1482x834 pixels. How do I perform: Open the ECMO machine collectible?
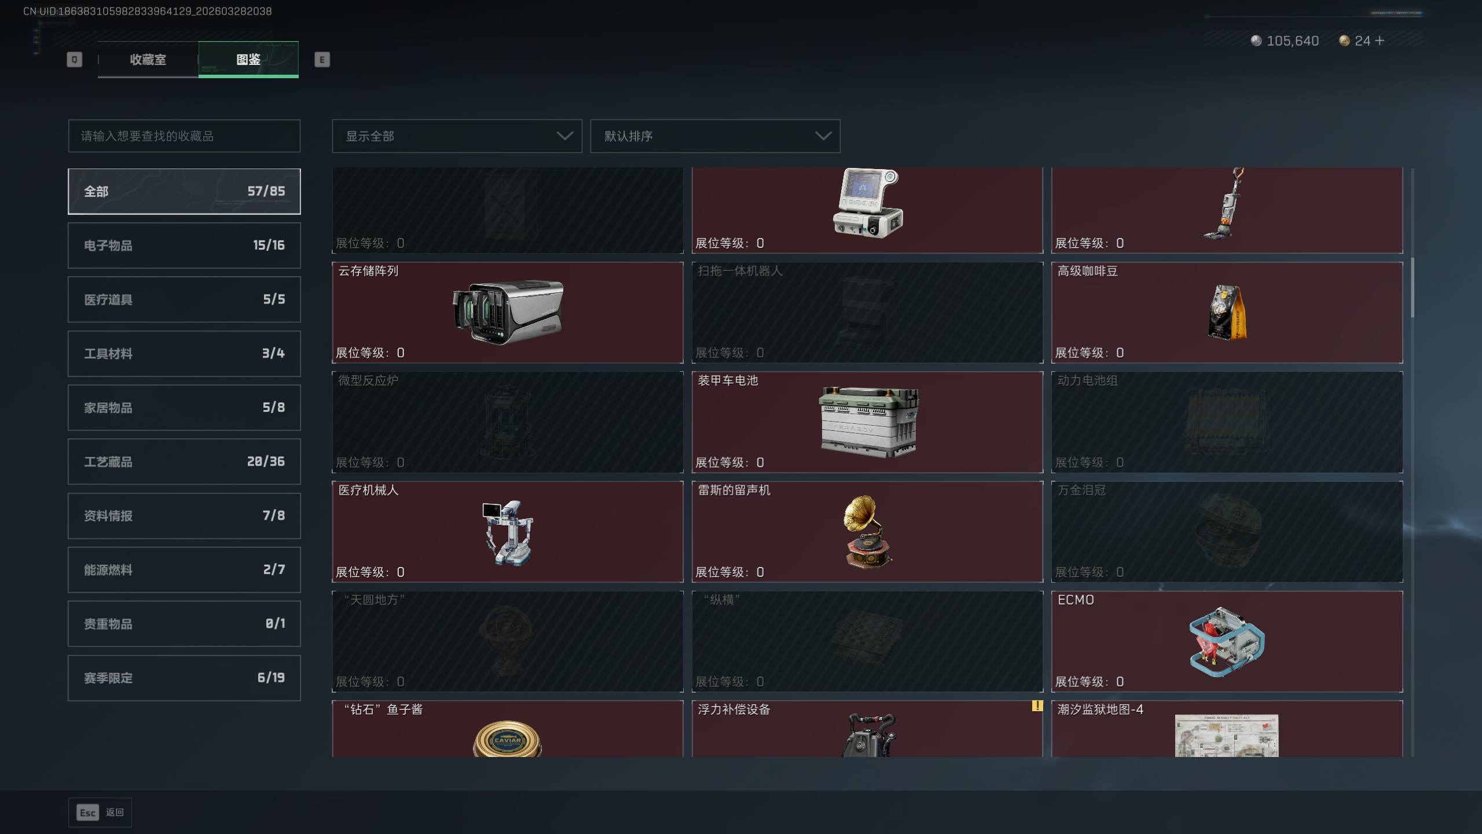tap(1227, 642)
